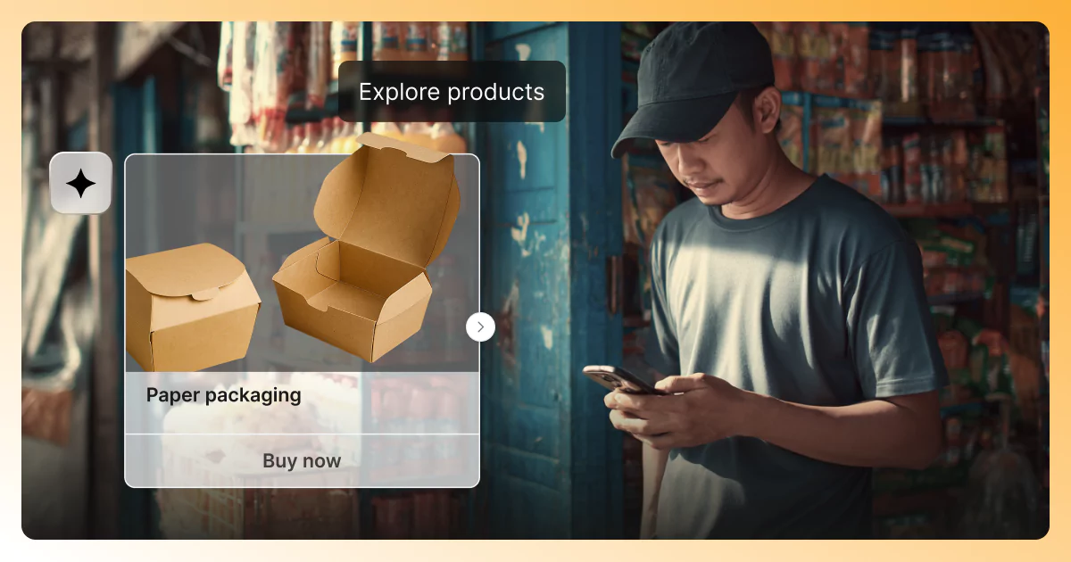
Task: Open the Paper packaging product title
Action: 224,395
